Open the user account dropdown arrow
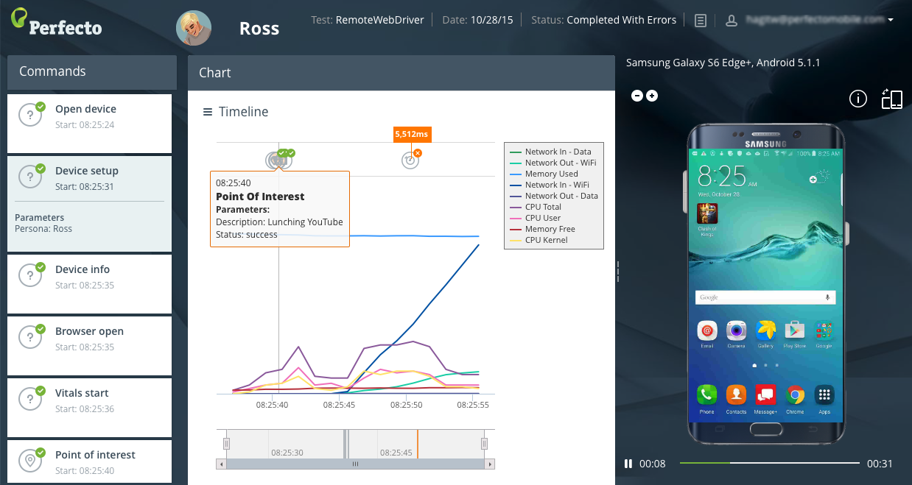Screen dimensions: 912x485 pyautogui.click(x=891, y=21)
